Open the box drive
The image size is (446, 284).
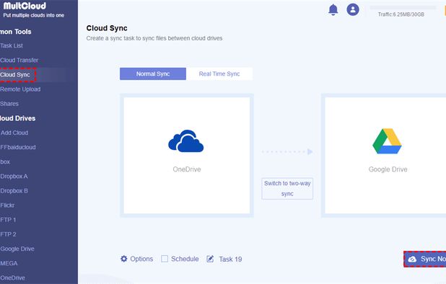point(5,161)
